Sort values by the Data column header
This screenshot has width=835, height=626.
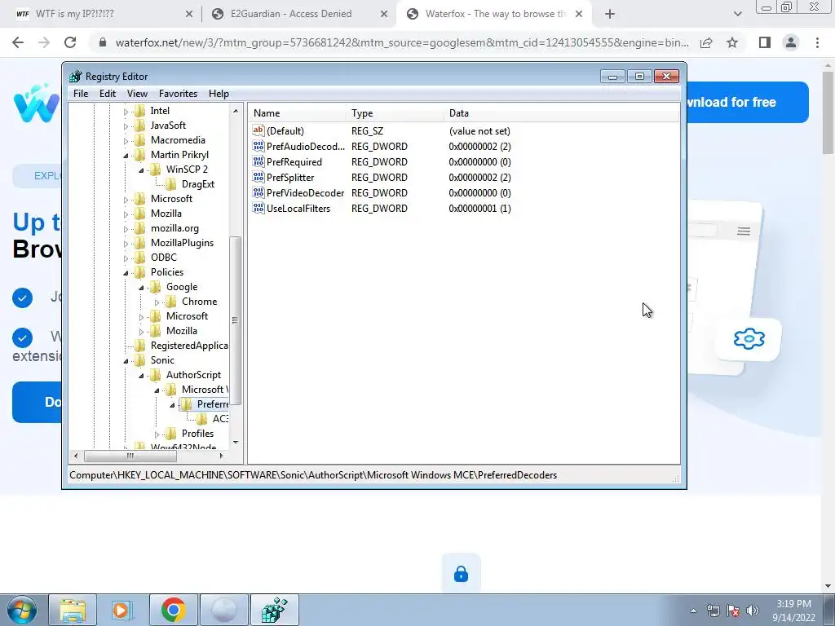point(561,113)
